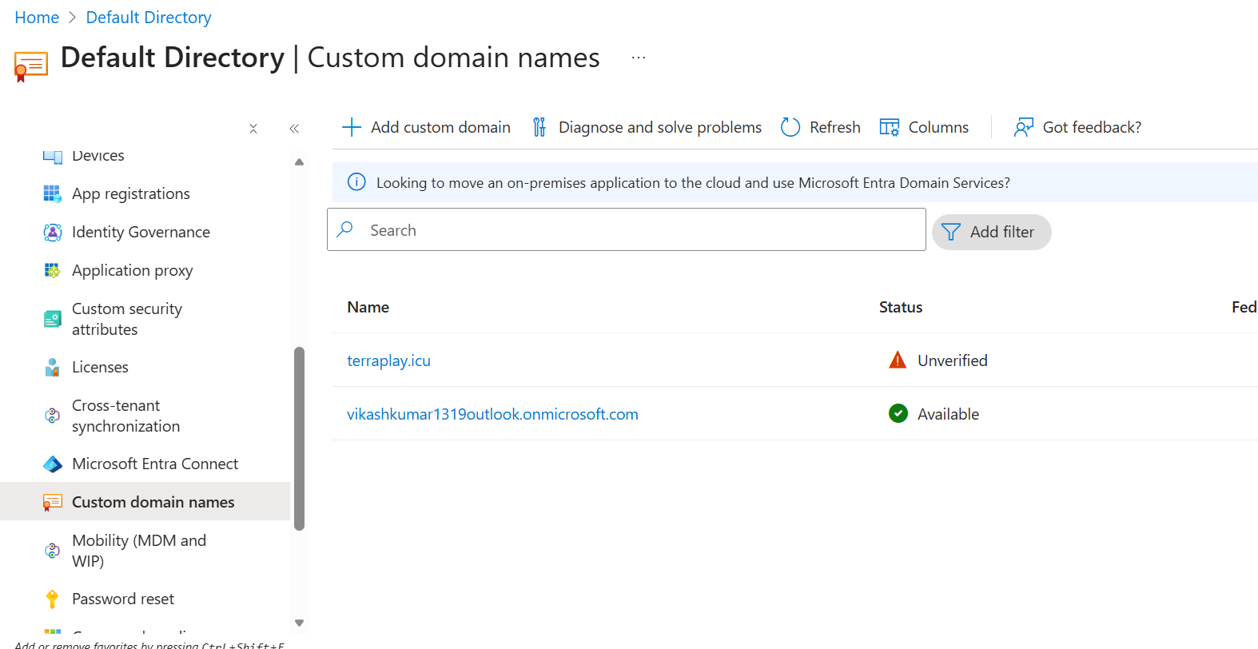Click the Cross-tenant synchronization icon
The width and height of the screenshot is (1258, 649).
click(x=52, y=416)
